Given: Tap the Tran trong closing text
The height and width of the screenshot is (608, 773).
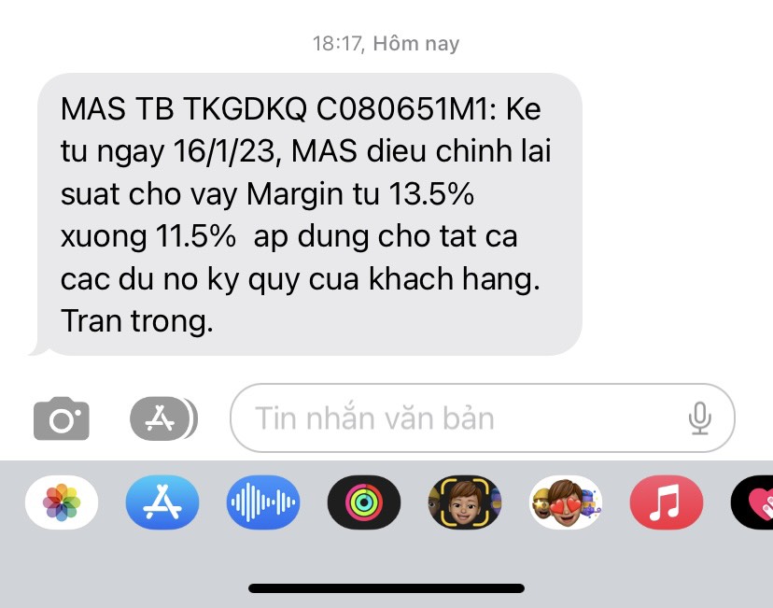Looking at the screenshot, I should (137, 321).
